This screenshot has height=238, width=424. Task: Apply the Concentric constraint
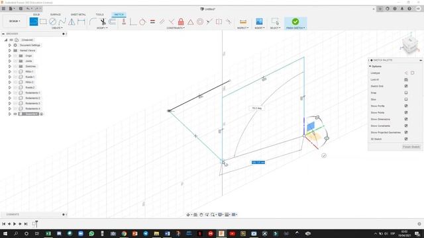pyautogui.click(x=200, y=22)
